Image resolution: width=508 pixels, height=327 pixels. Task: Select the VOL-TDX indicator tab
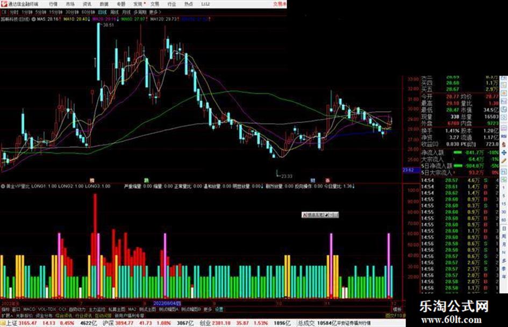(47, 309)
